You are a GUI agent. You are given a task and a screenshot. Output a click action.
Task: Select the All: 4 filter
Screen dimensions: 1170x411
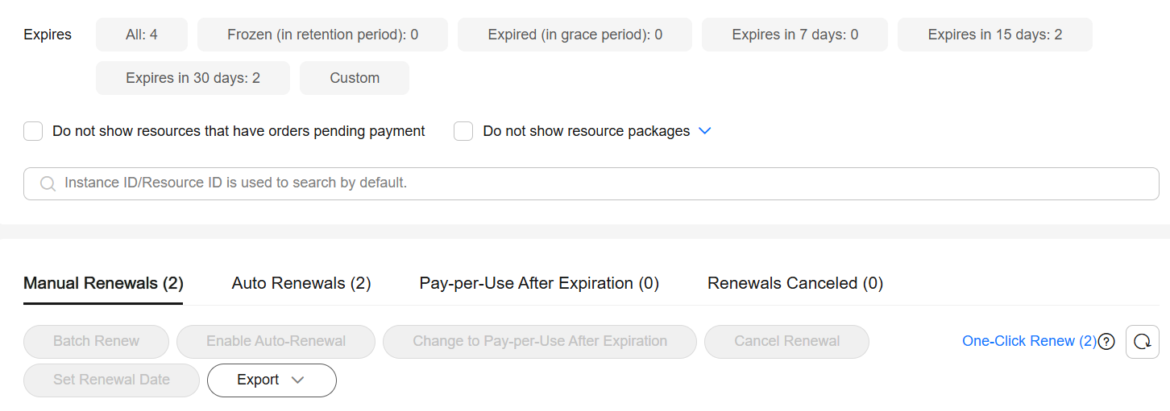[x=142, y=35]
